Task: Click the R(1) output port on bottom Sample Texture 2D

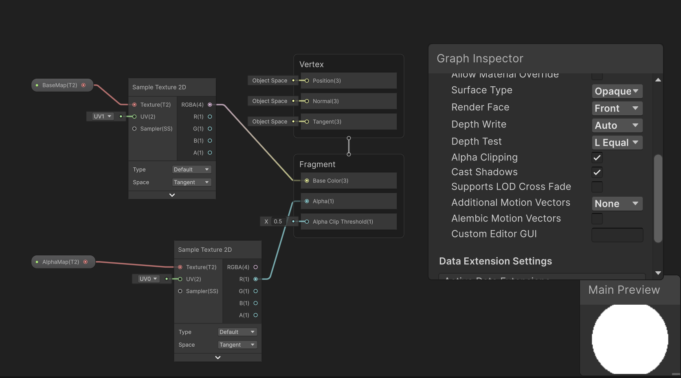Action: click(x=256, y=279)
